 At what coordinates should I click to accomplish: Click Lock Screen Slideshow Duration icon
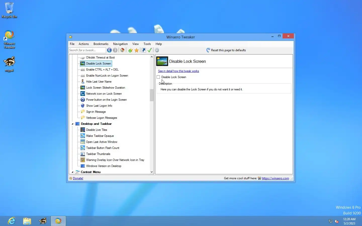(83, 88)
